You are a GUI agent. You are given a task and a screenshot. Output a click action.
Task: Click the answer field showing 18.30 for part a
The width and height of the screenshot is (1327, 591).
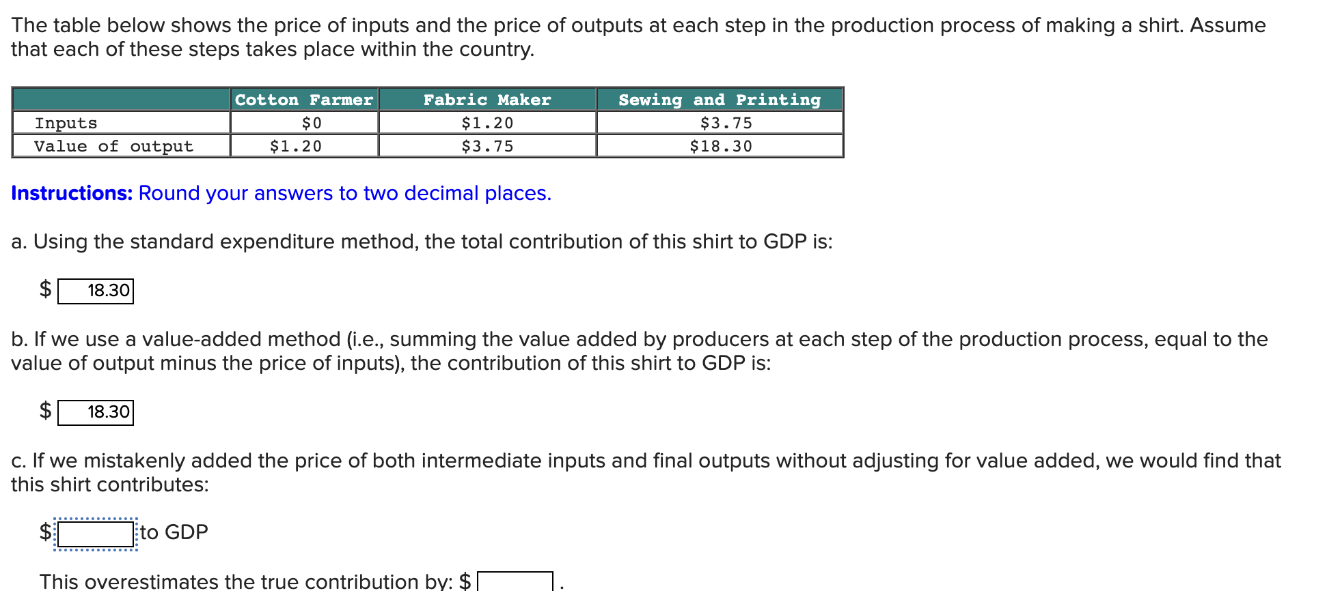(x=95, y=290)
